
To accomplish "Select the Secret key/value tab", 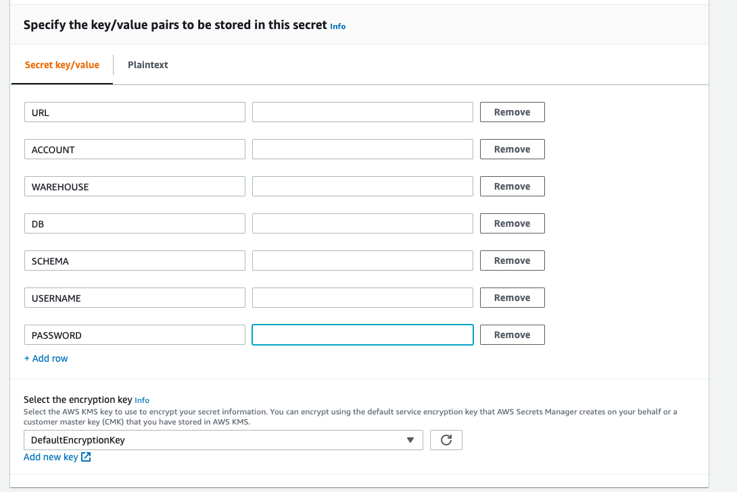I will point(62,65).
